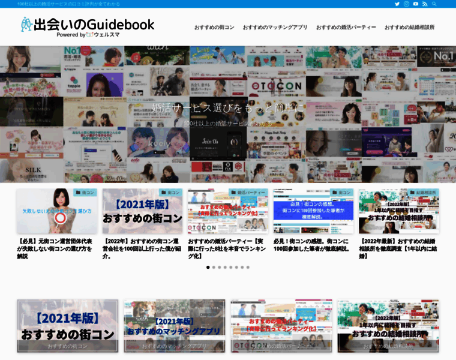The height and width of the screenshot is (360, 456).
Task: Click the sixth carousel pagination dot
Action: tap(236, 267)
